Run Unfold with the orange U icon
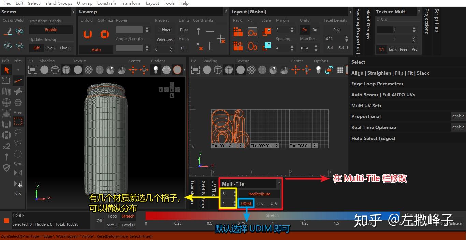 (87, 34)
